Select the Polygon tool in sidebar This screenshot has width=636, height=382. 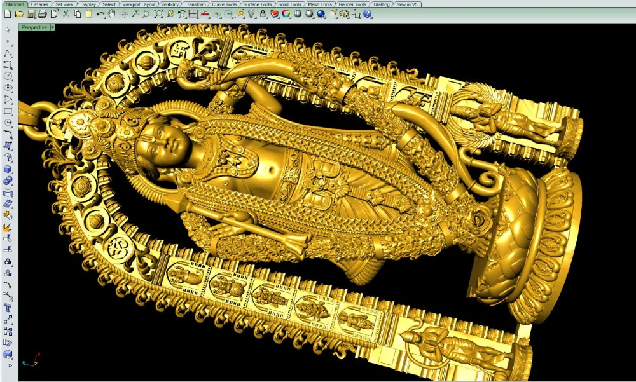coord(8,123)
